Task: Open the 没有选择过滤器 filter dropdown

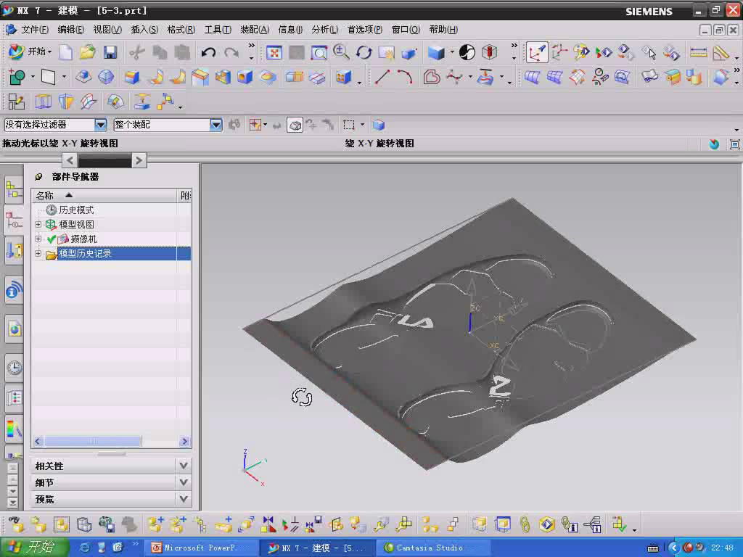Action: tap(100, 125)
